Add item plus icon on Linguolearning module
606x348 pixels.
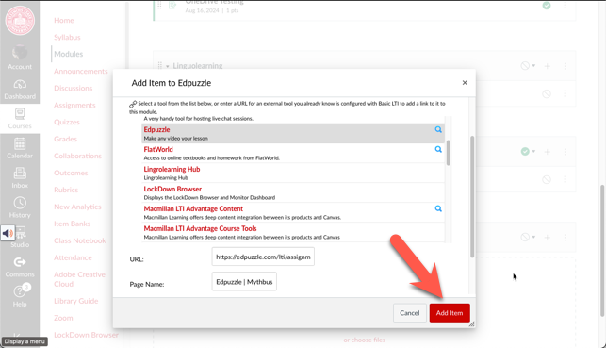pyautogui.click(x=547, y=66)
